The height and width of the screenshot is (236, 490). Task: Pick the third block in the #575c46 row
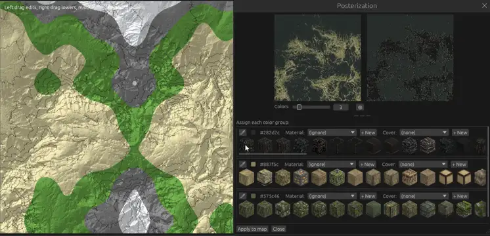pyautogui.click(x=283, y=209)
